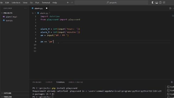Open the Go menu
The image size is (174, 98).
[x=32, y=2]
